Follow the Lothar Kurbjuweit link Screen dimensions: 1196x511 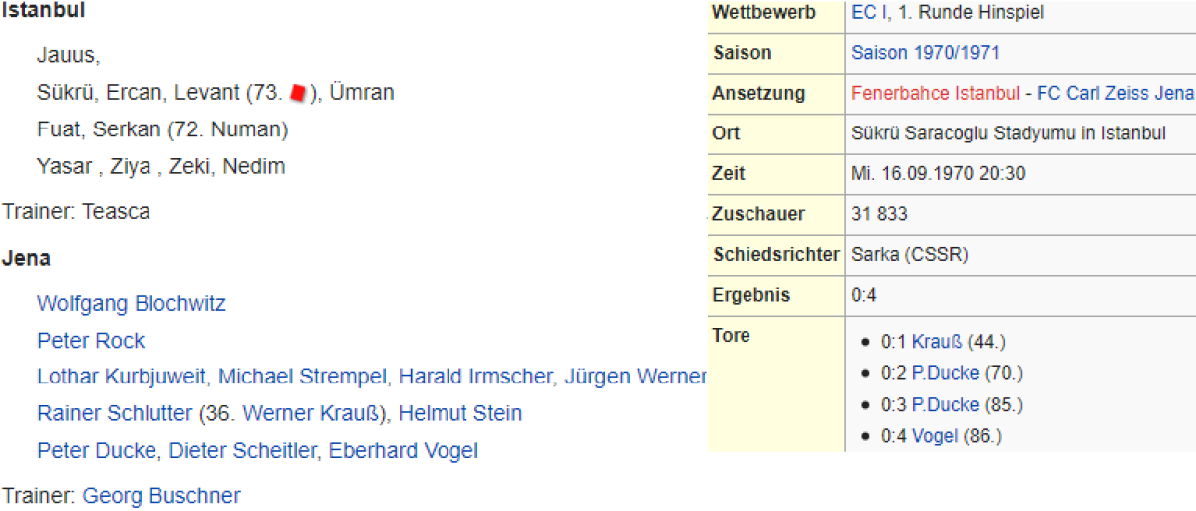click(x=122, y=377)
